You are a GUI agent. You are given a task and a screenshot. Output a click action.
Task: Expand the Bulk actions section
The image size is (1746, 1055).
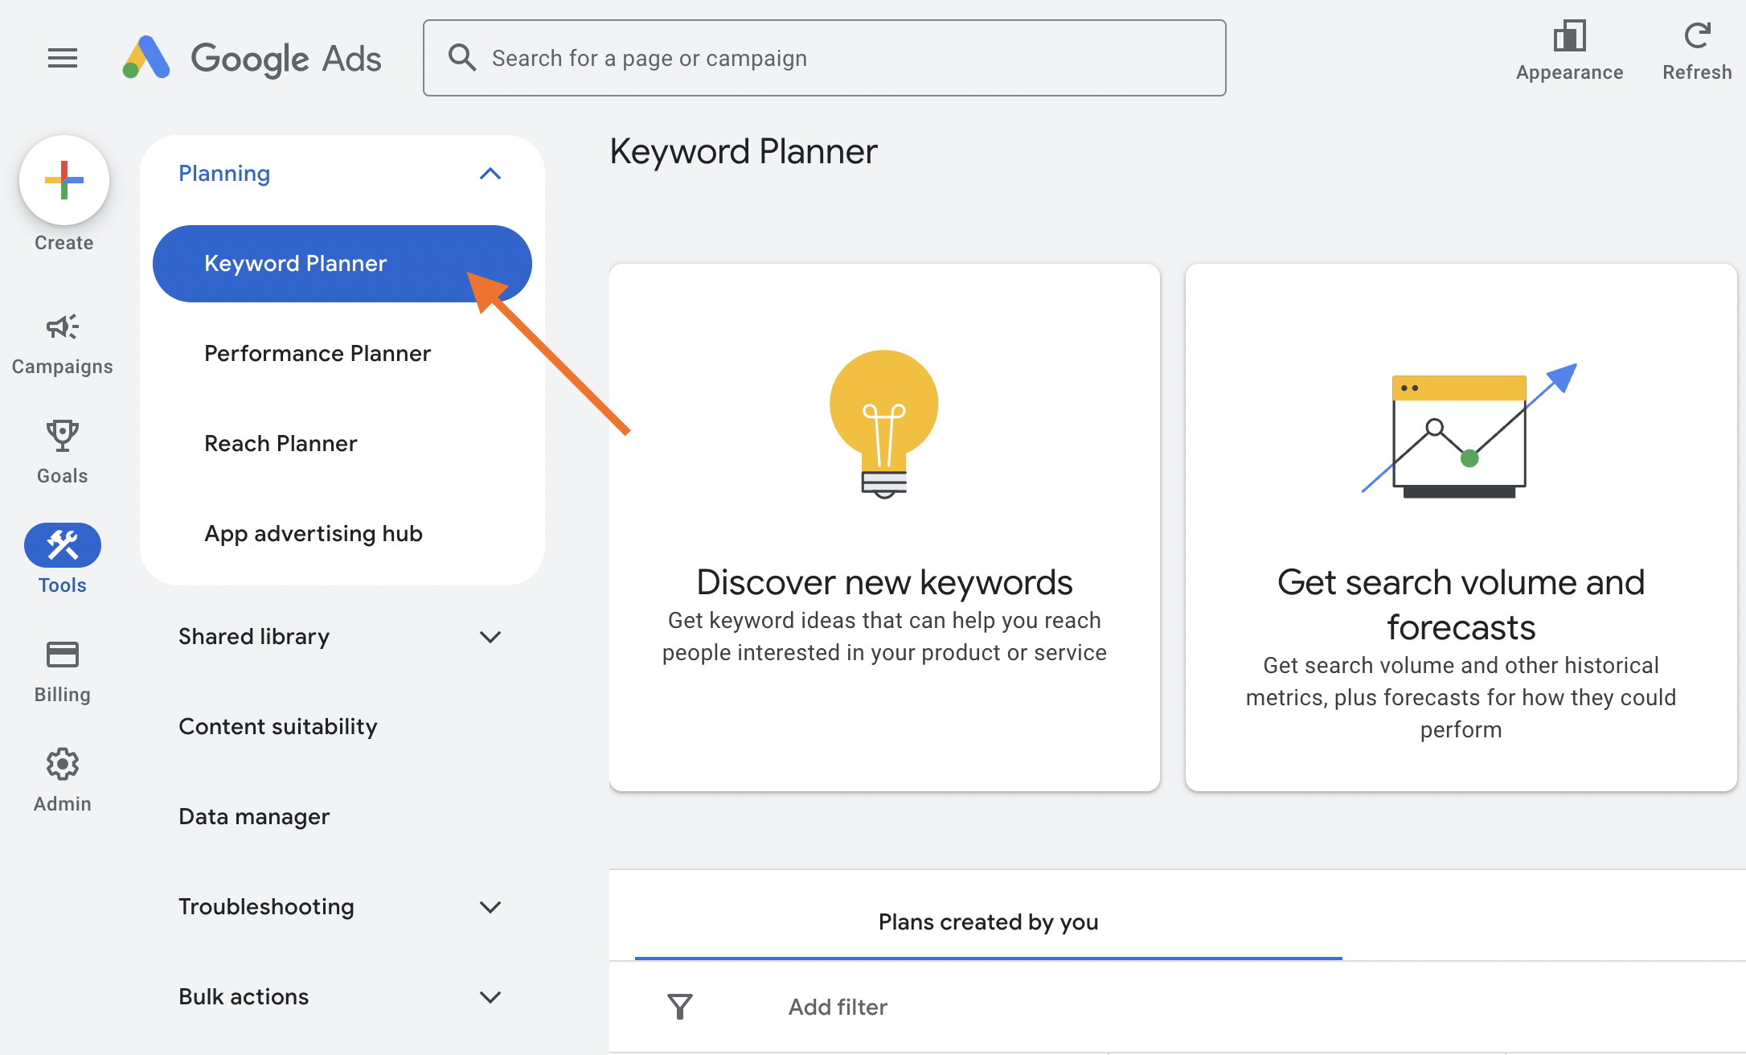click(337, 995)
